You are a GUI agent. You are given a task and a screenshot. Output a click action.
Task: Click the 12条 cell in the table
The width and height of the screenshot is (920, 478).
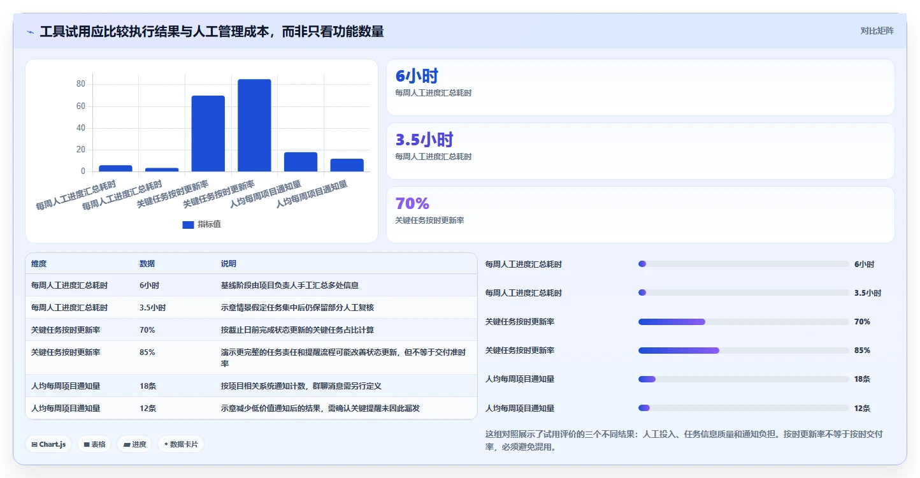148,409
